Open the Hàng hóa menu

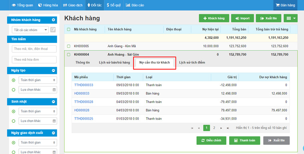pyautogui.click(x=48, y=5)
